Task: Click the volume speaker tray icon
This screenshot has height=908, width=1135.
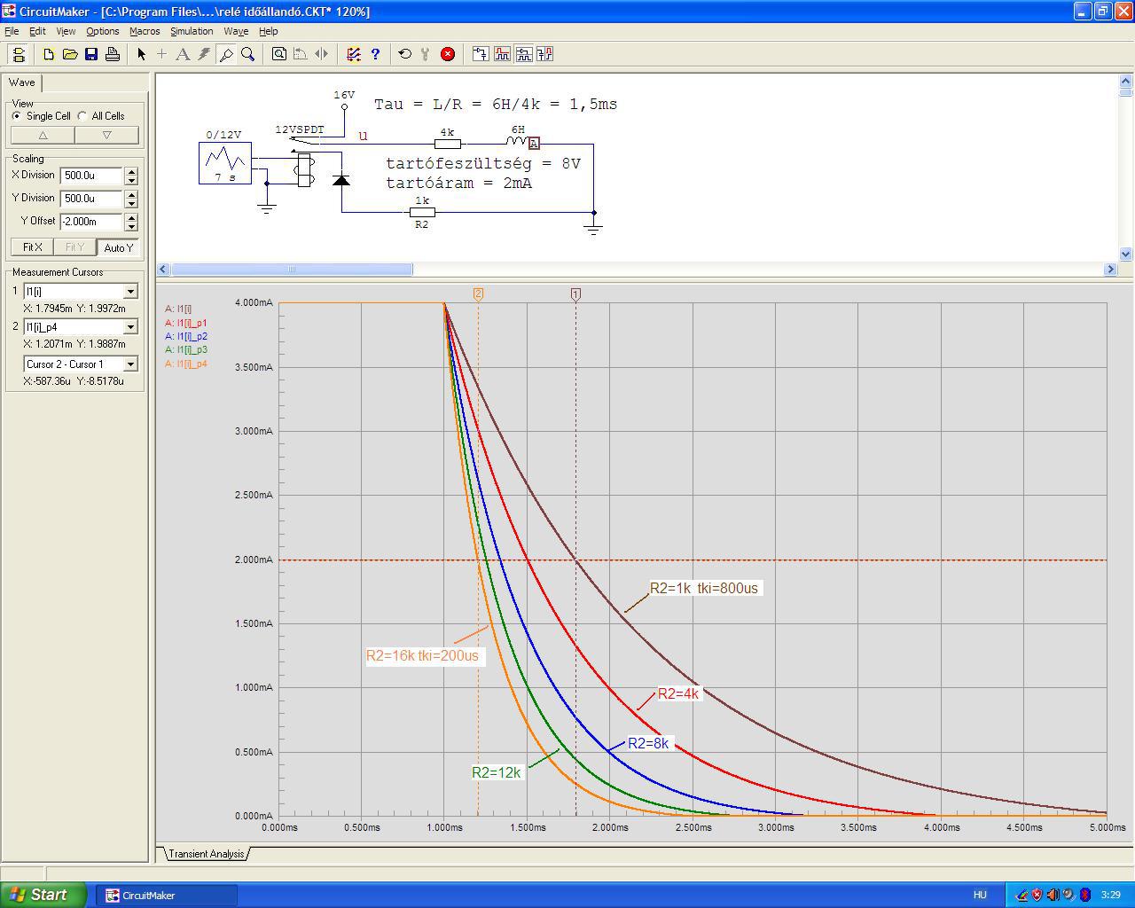Action: pyautogui.click(x=1053, y=895)
